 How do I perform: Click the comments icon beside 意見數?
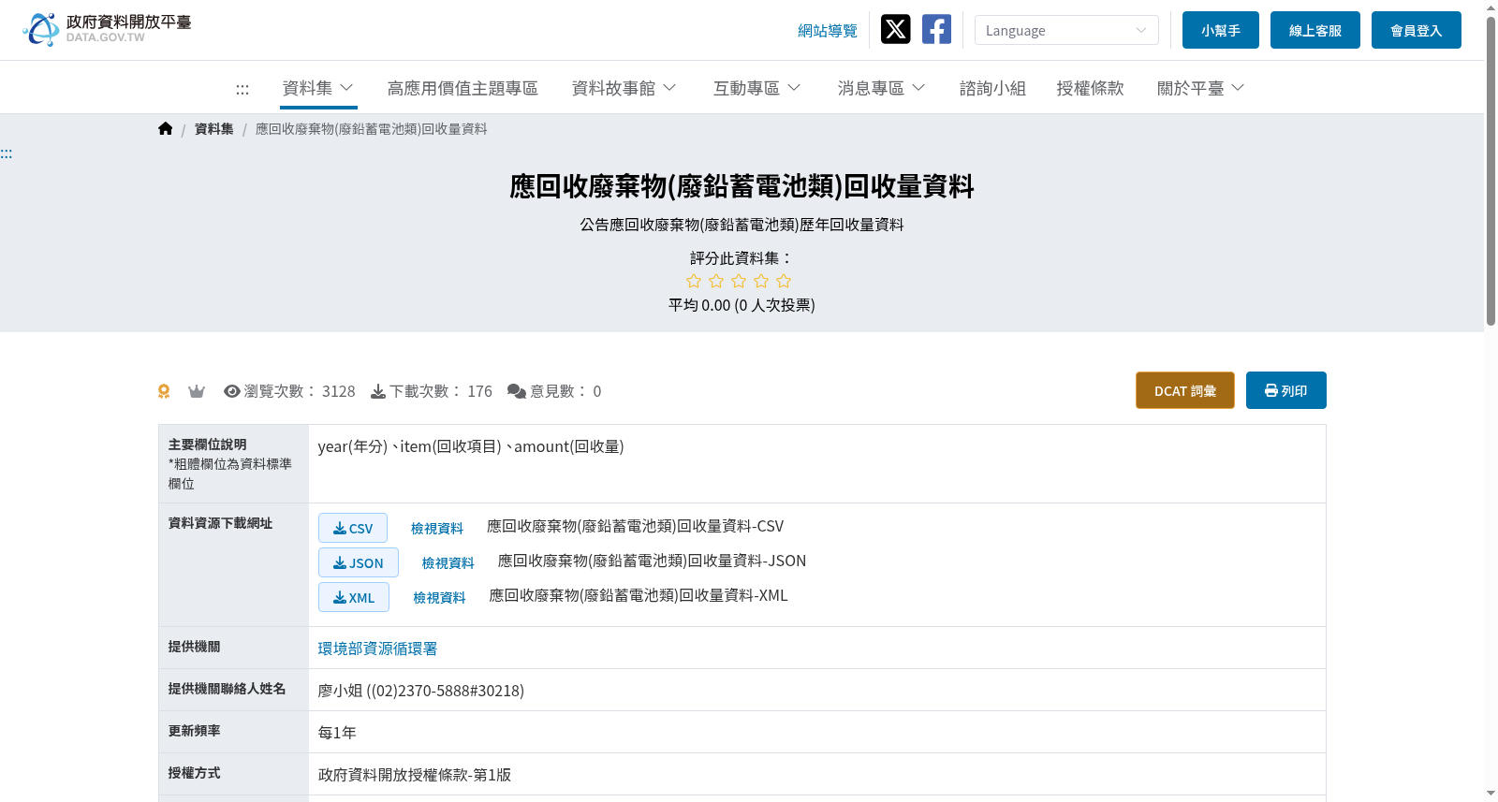[x=517, y=391]
